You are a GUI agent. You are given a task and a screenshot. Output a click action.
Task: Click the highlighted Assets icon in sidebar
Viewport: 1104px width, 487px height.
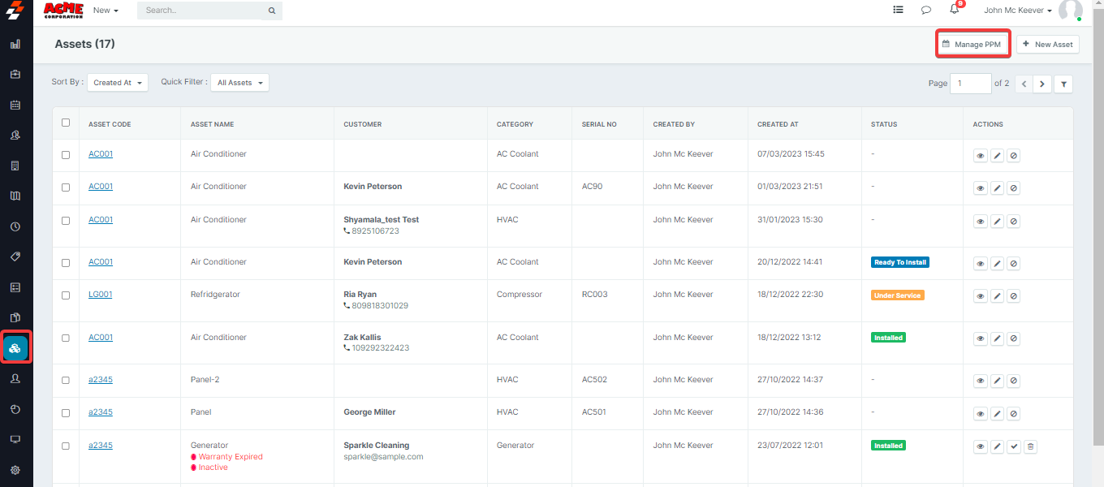(x=15, y=348)
